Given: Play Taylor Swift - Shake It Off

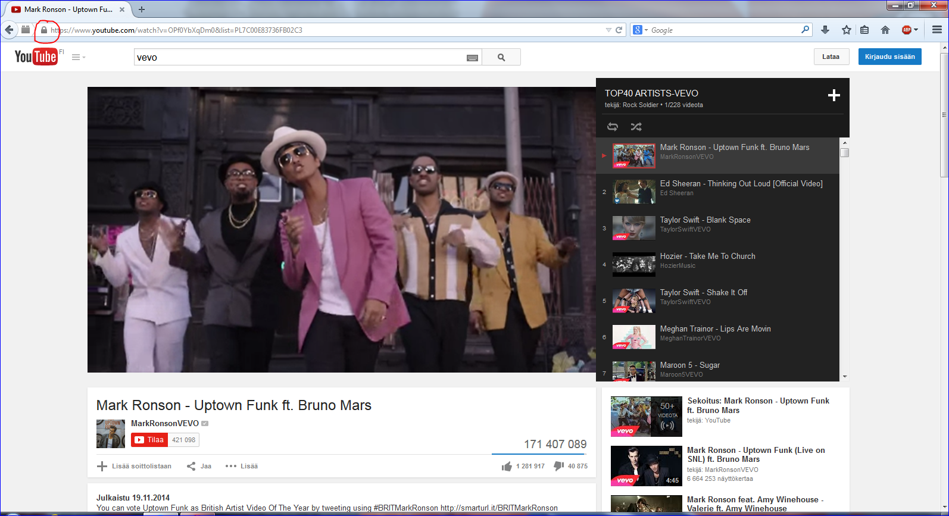Looking at the screenshot, I should coord(718,301).
